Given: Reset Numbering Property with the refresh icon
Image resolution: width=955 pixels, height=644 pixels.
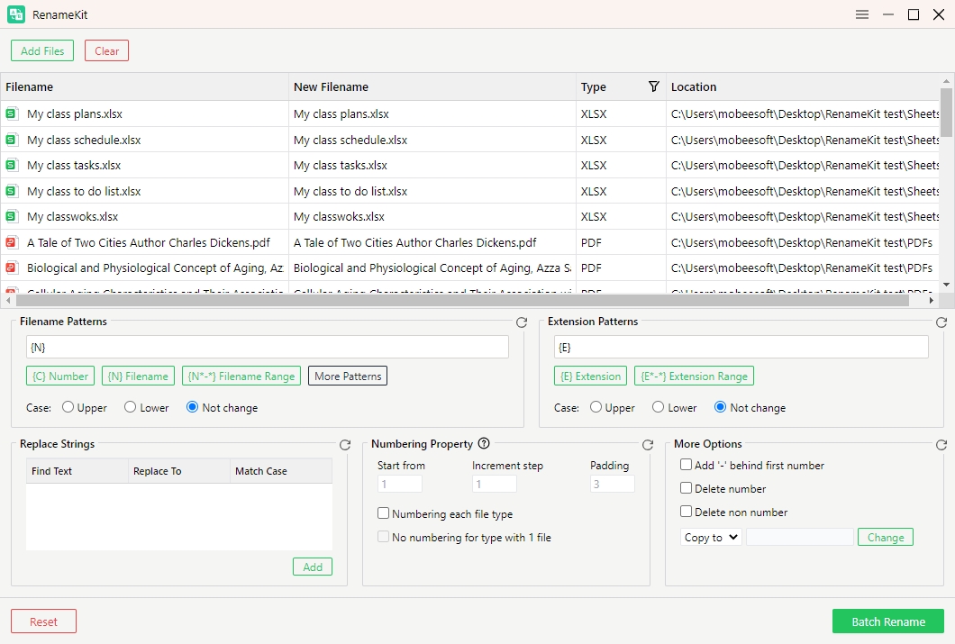Looking at the screenshot, I should (648, 445).
